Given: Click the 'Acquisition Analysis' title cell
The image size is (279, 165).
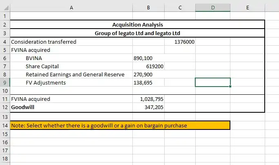Looking at the screenshot, I should pos(137,25).
